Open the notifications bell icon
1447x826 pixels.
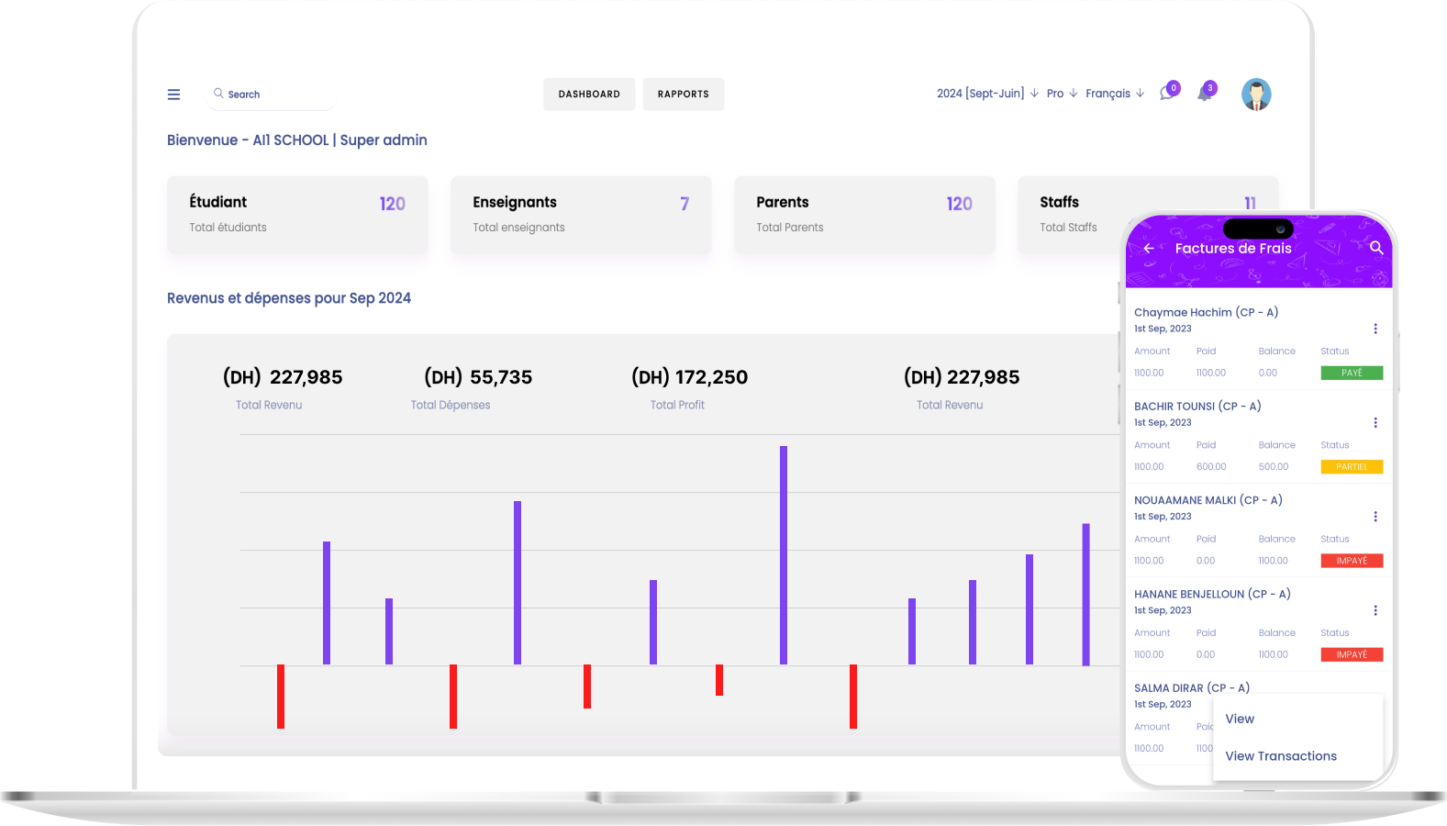pyautogui.click(x=1205, y=94)
